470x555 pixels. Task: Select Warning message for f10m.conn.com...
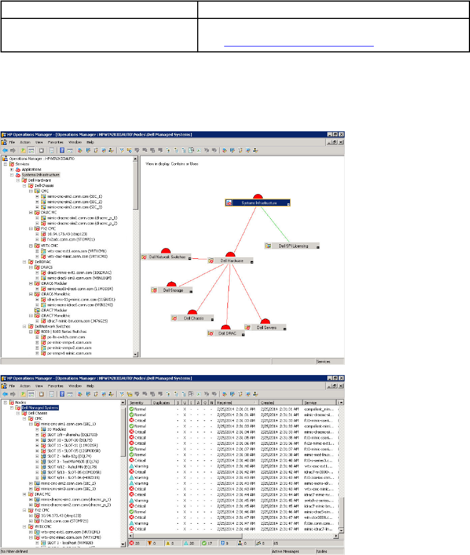point(233,523)
